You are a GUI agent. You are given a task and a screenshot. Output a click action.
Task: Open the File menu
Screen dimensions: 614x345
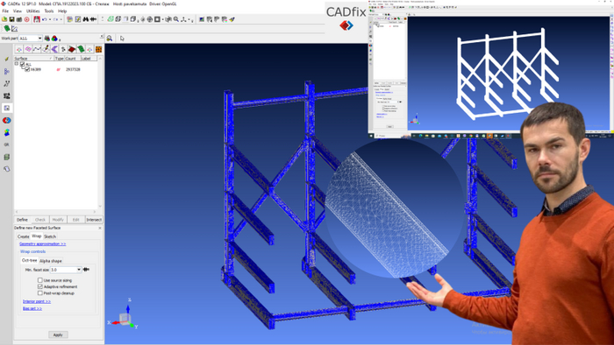(5, 11)
